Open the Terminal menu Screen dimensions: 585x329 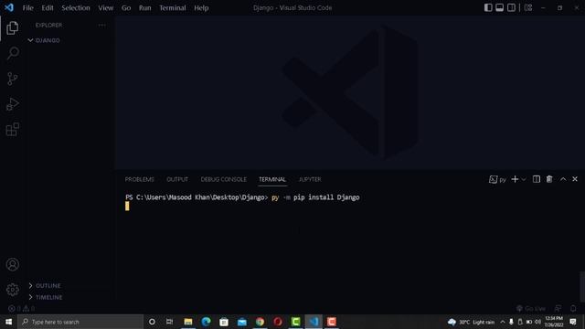pyautogui.click(x=173, y=8)
